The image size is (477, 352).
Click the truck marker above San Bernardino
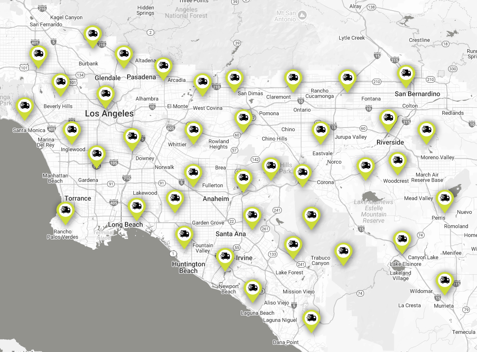click(x=405, y=72)
